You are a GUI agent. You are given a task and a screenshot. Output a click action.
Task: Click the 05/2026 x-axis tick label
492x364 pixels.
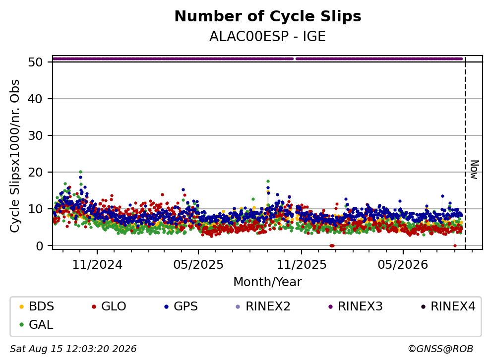(403, 265)
